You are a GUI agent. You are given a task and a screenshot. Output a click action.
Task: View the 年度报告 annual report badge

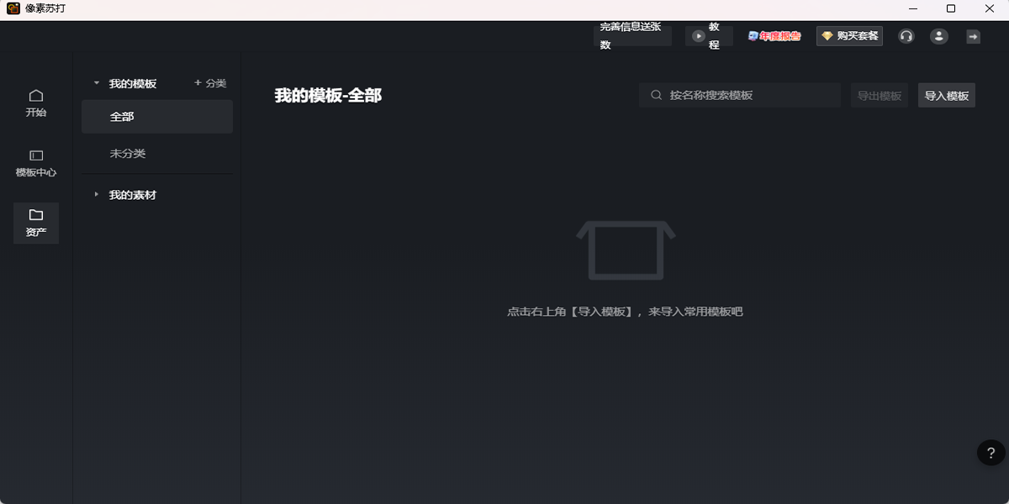tap(774, 36)
